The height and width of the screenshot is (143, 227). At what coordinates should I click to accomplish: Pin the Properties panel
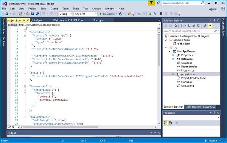click(215, 113)
